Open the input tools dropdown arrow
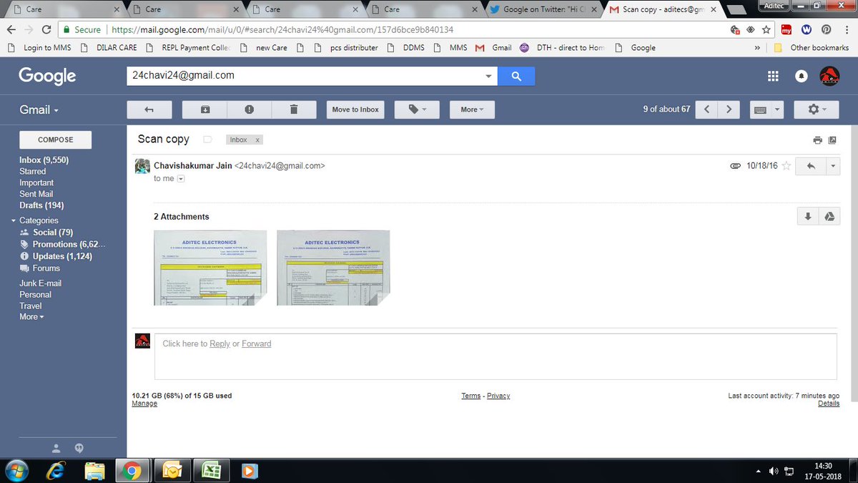Viewport: 858px width, 483px height. pos(776,109)
